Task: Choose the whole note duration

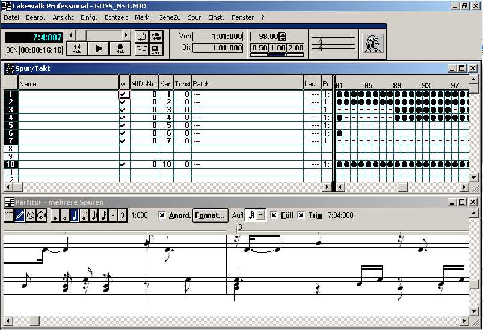Action: point(55,215)
